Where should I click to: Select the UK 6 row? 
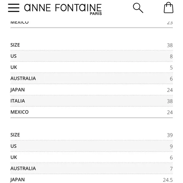click(91, 157)
